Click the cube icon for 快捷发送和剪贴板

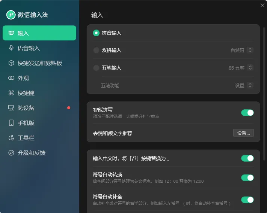[11, 63]
